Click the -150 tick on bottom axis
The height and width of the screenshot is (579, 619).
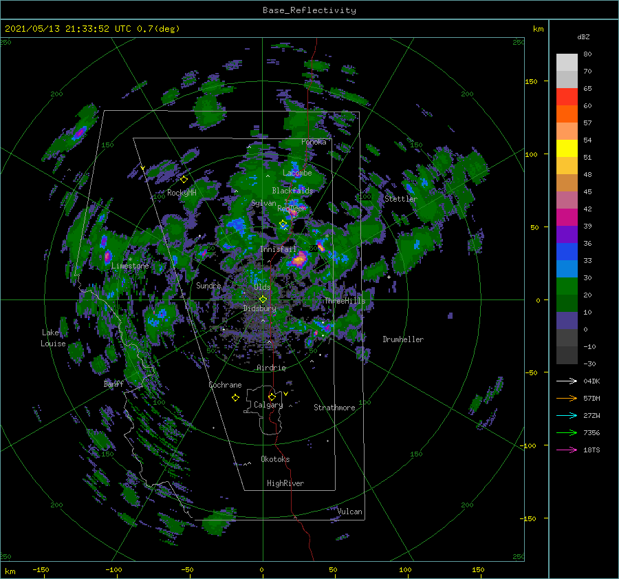tap(41, 569)
